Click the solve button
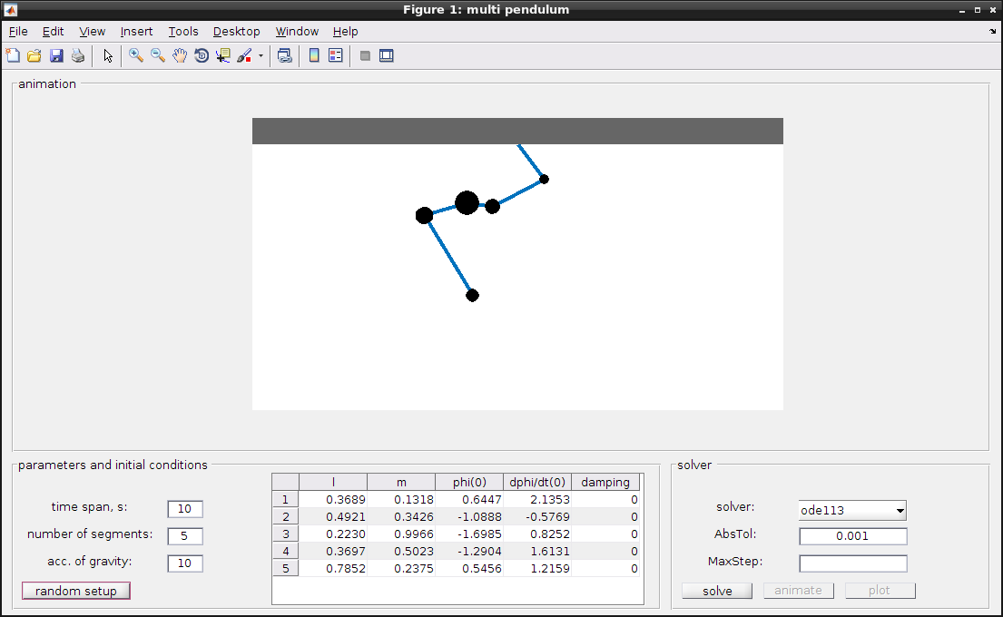This screenshot has height=617, width=1003. click(717, 591)
